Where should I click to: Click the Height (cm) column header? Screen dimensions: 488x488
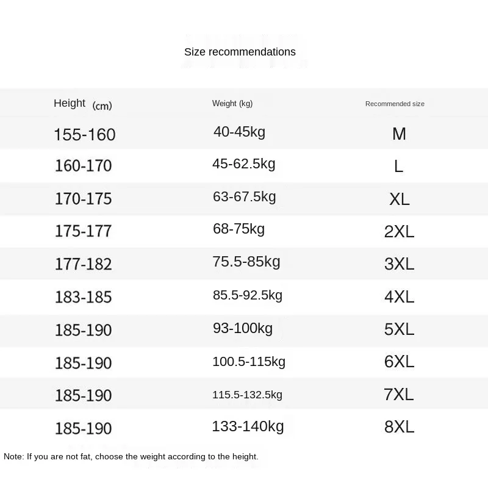coord(82,104)
